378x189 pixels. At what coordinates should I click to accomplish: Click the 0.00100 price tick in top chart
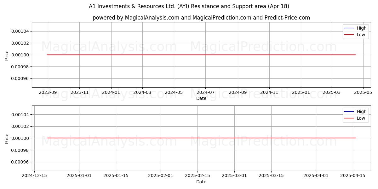20,55
